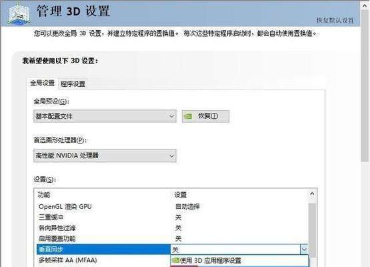Open the 高性能 NVIDIA 处理器 dropdown
Image resolution: width=370 pixels, height=267 pixels.
105,156
